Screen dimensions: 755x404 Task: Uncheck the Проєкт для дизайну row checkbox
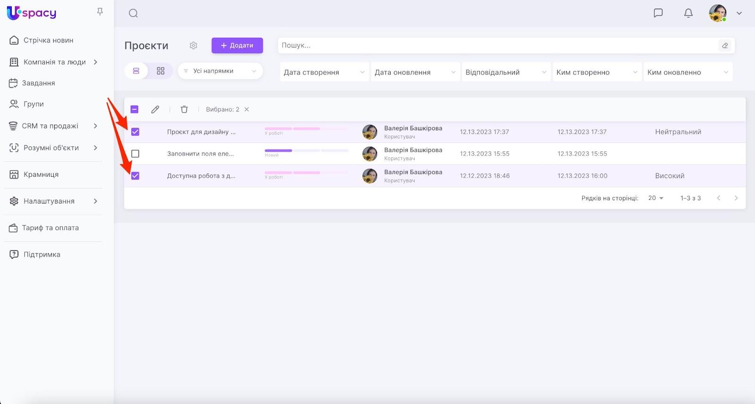(x=135, y=132)
